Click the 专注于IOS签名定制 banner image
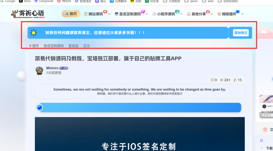The height and width of the screenshot is (151, 273). (140, 134)
